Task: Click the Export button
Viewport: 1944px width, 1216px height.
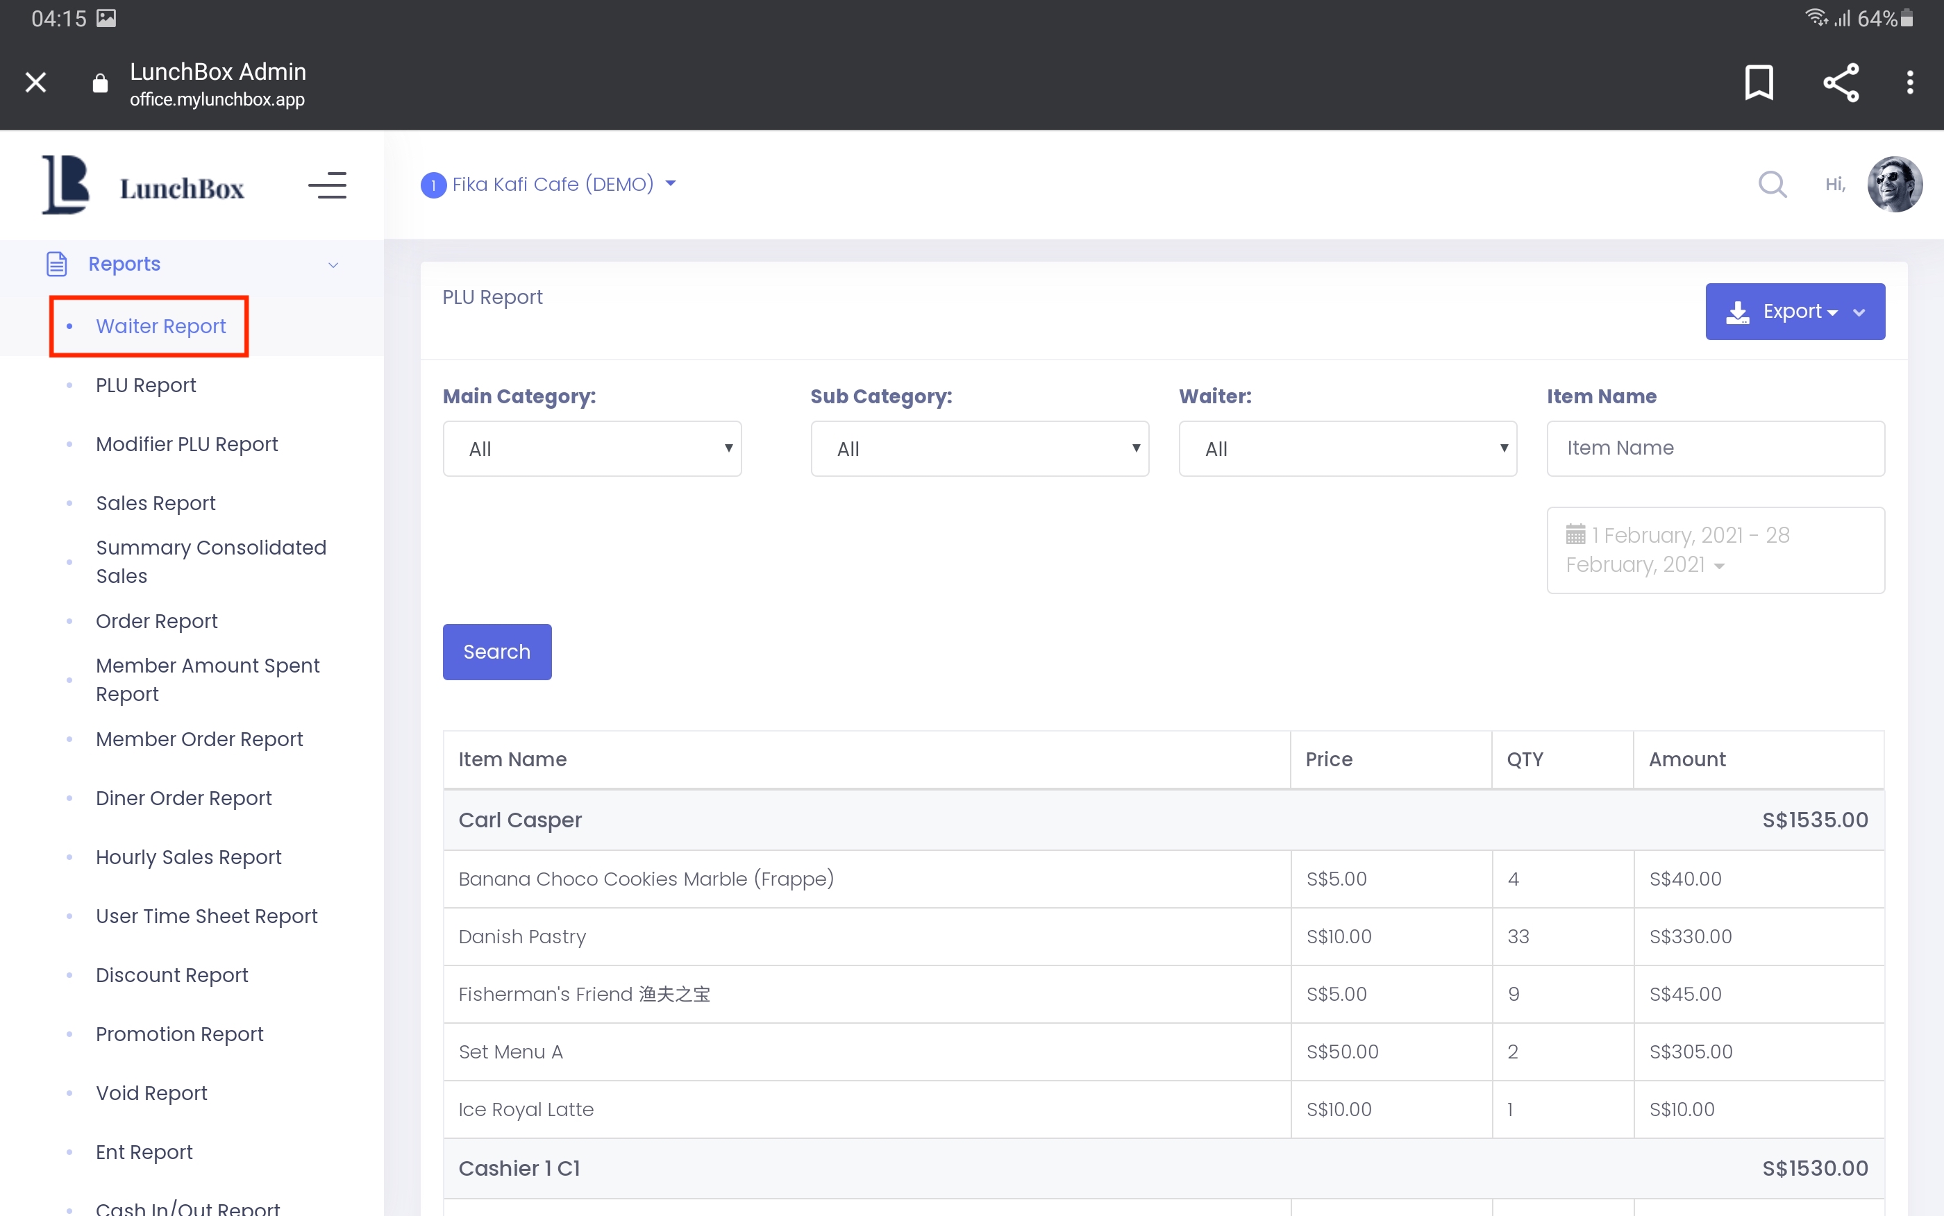Action: pos(1795,311)
